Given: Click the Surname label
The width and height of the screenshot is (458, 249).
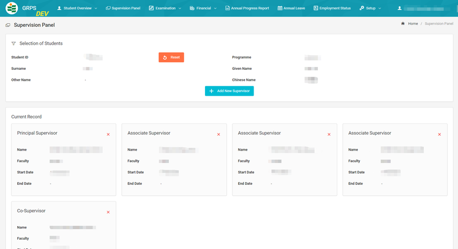Looking at the screenshot, I should 18,69.
